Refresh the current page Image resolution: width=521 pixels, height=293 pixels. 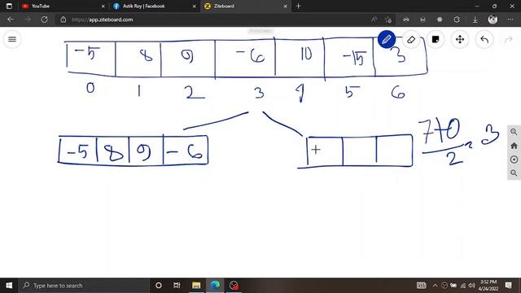click(44, 20)
